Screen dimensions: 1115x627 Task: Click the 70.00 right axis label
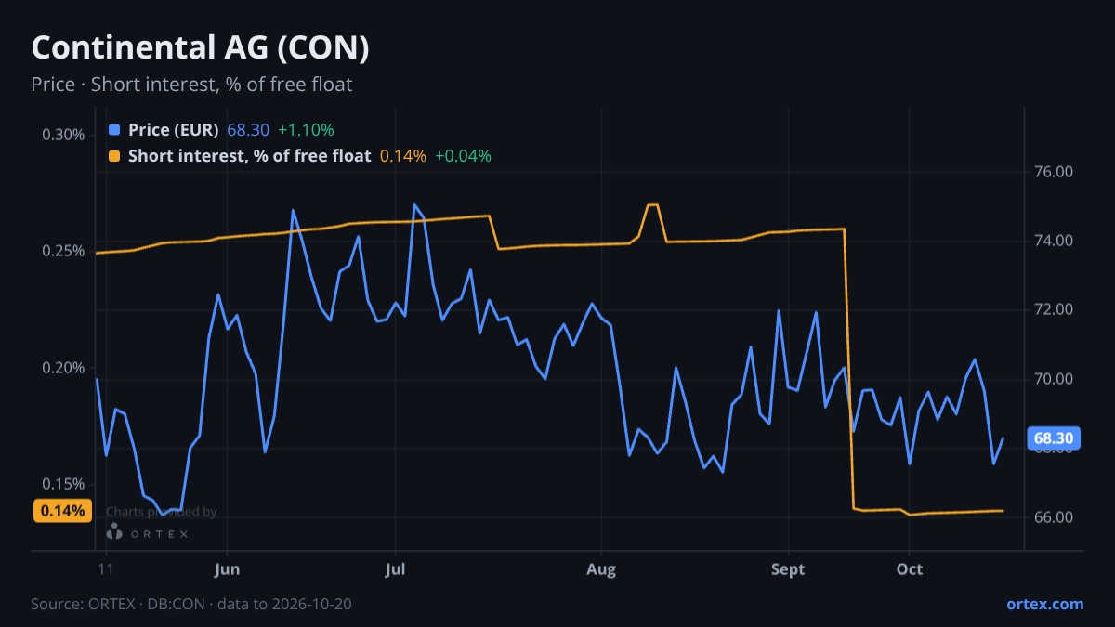pyautogui.click(x=1053, y=379)
